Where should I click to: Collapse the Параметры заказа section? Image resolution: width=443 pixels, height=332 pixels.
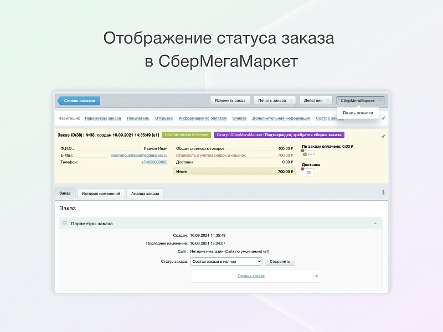[x=375, y=224]
